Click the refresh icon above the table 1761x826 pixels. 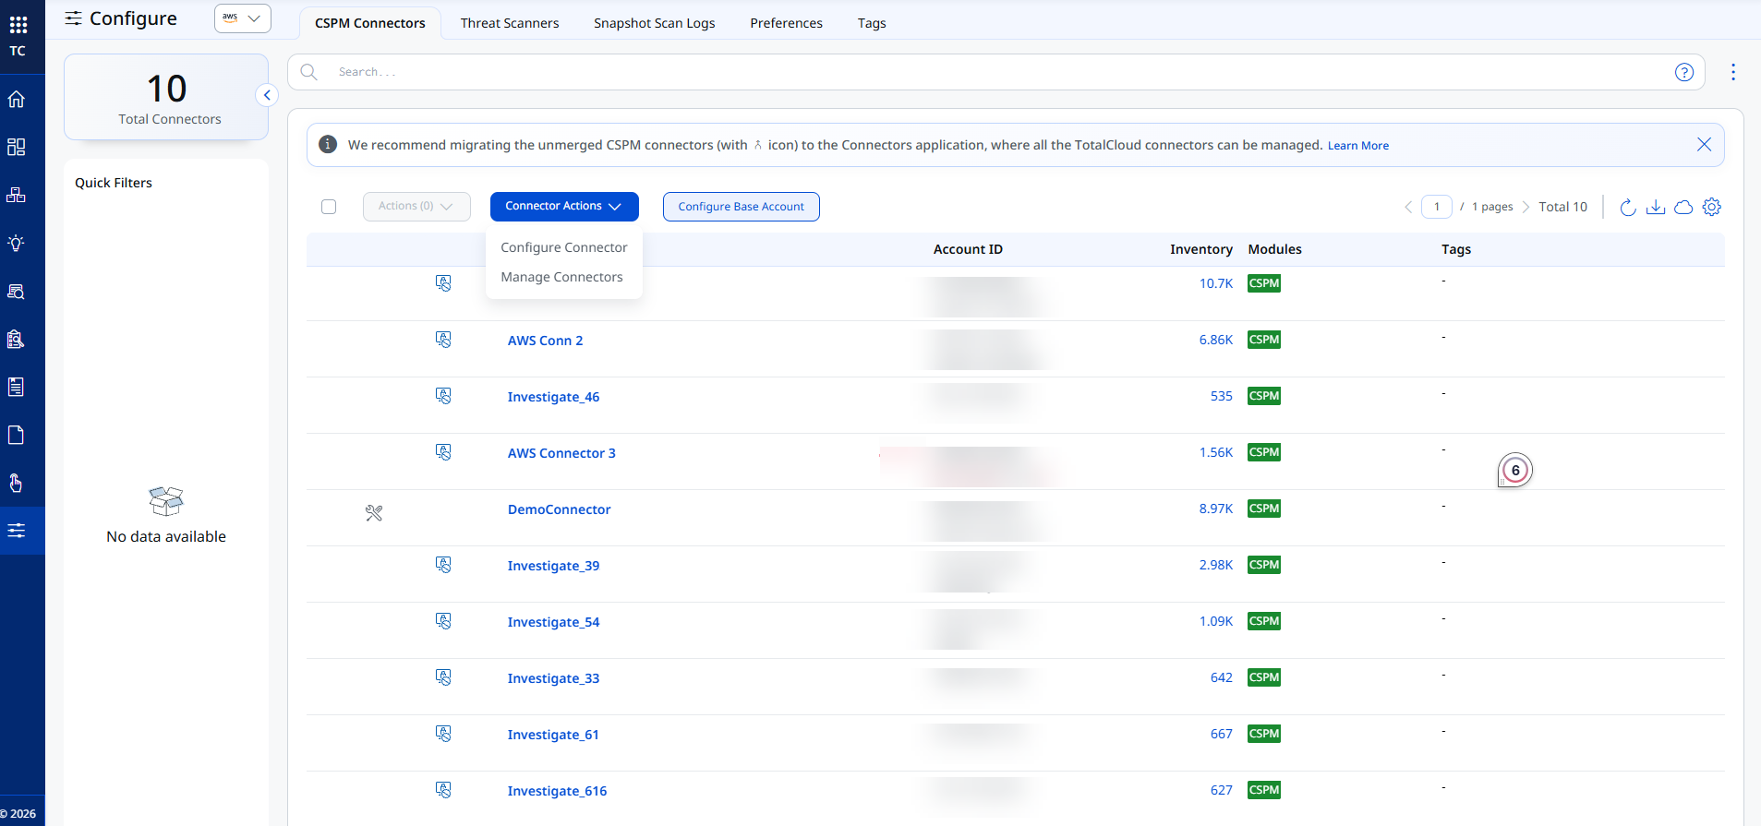pos(1628,207)
